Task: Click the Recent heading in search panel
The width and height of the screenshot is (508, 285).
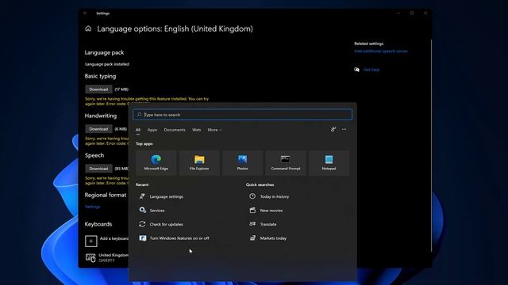Action: coord(142,184)
